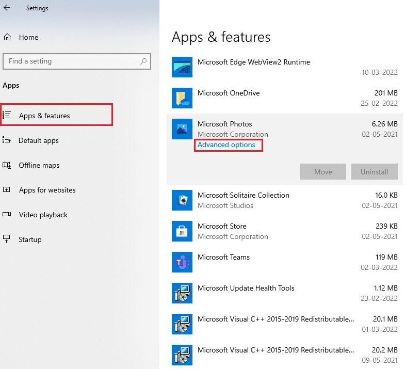The width and height of the screenshot is (405, 369).
Task: Click the Video playback camera icon
Action: pos(7,214)
